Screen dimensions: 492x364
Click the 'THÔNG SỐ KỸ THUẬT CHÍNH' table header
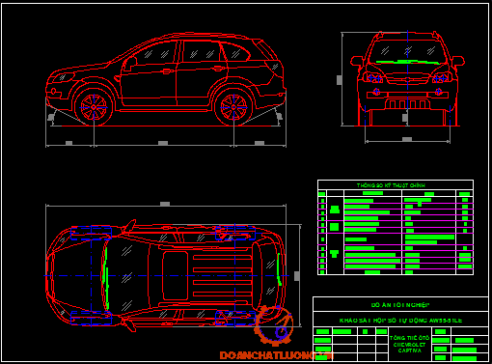(x=391, y=185)
